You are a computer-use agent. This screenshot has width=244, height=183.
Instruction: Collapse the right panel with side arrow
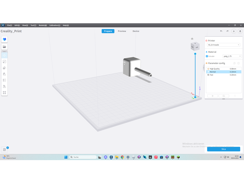pyautogui.click(x=204, y=68)
